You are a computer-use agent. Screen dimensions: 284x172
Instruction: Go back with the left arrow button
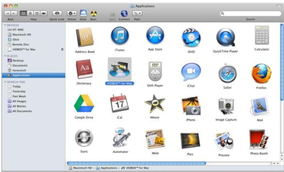7,13
